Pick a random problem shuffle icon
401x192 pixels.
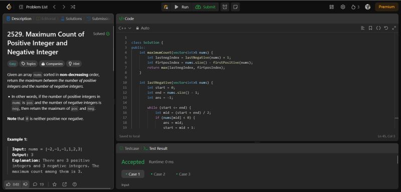[73, 7]
